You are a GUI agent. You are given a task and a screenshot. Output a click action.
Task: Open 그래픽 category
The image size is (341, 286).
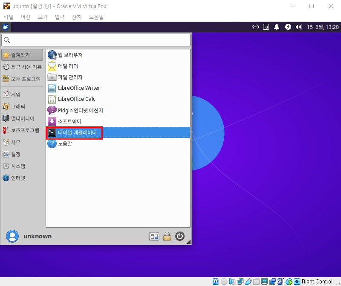coord(22,106)
